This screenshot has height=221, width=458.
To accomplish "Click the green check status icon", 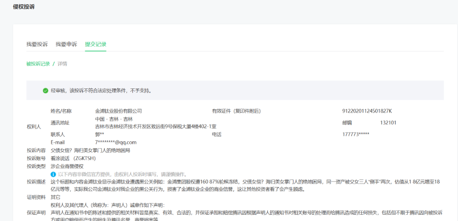I will [x=45, y=91].
